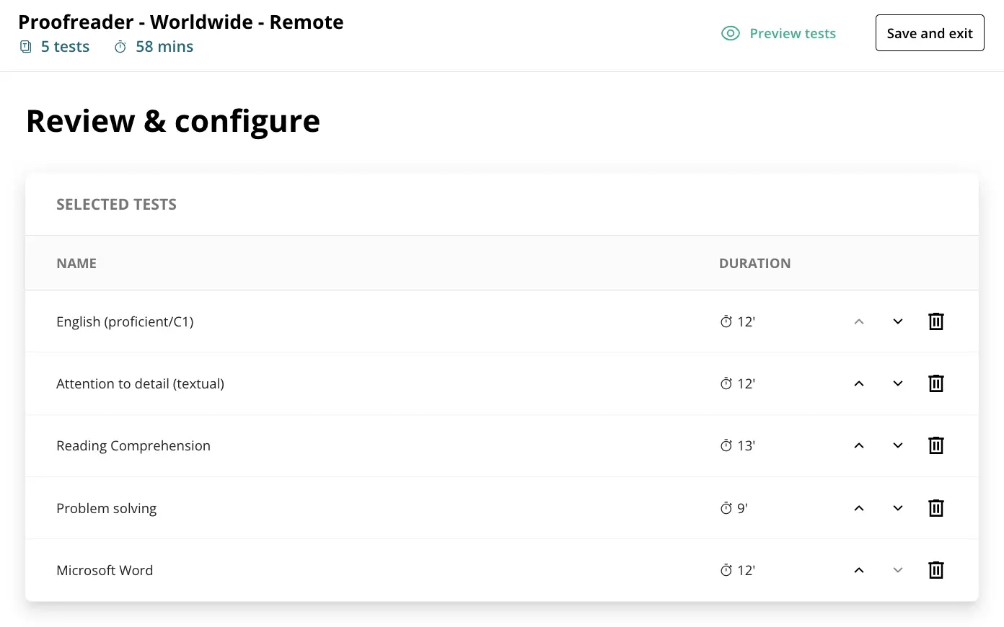Remove the Problem solving test via its trash icon
This screenshot has width=1004, height=627.
[x=935, y=508]
